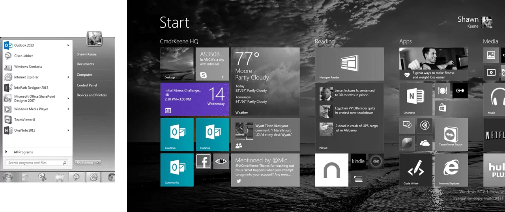The width and height of the screenshot is (505, 212).
Task: Open the CNET tile
Action: pyautogui.click(x=376, y=161)
